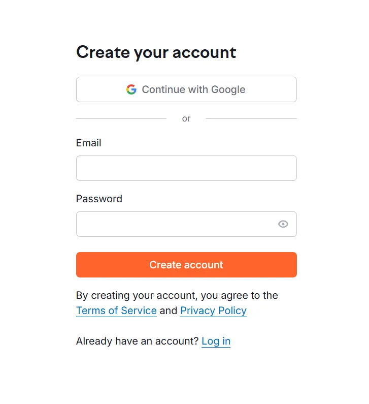Open the Terms of Service link
Viewport: 369px width, 404px height.
pyautogui.click(x=116, y=310)
